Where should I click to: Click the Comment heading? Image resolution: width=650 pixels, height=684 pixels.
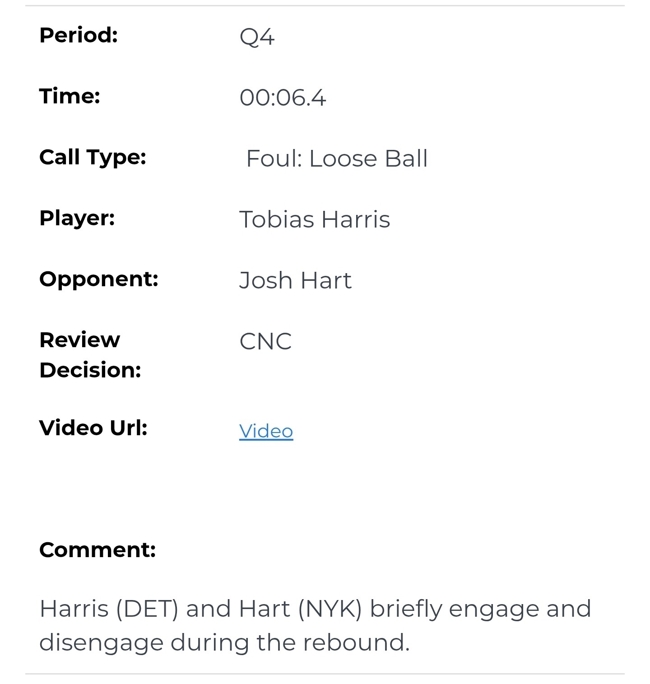[97, 550]
